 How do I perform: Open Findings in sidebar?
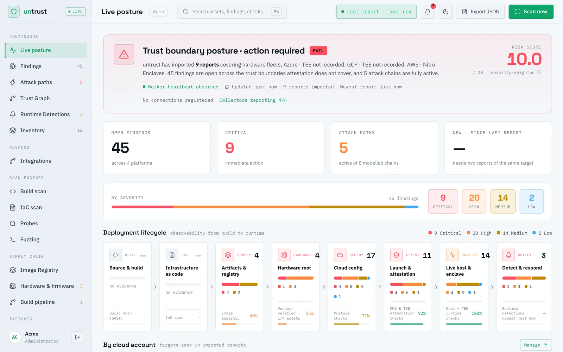click(46, 66)
